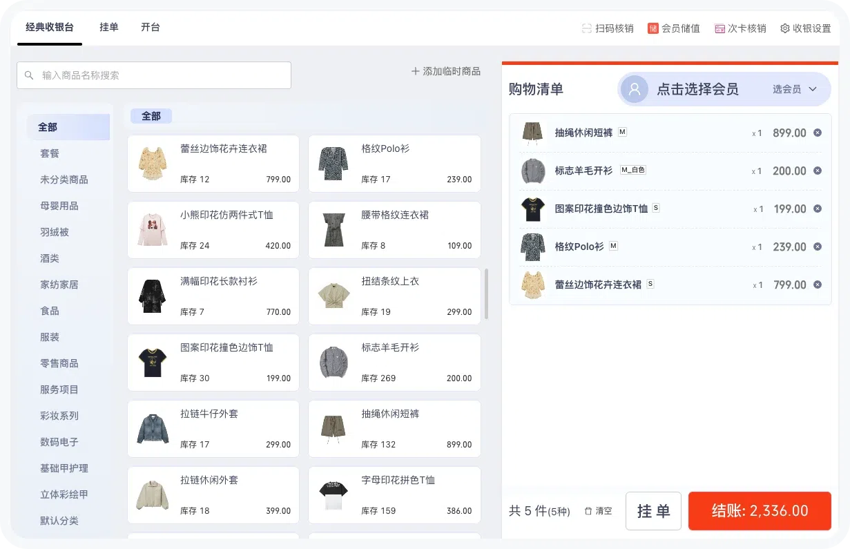
Task: Click the member avatar icon
Action: [x=635, y=89]
